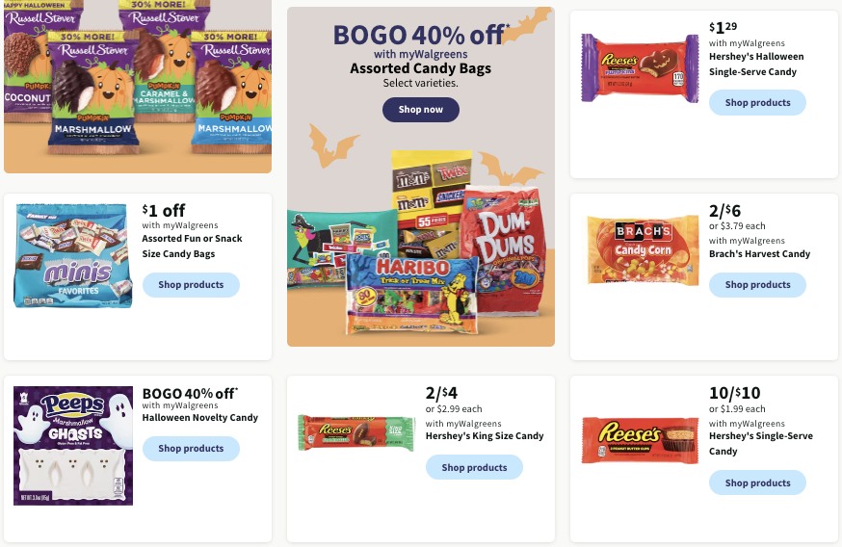Open the Brach's Candy Corn bag image
Screen dimensions: 842x547
point(643,249)
